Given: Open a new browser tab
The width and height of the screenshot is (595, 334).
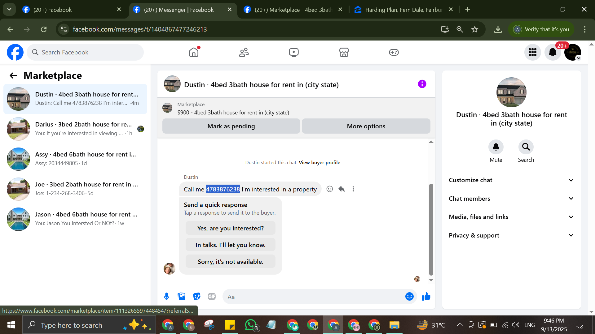Looking at the screenshot, I should point(468,10).
